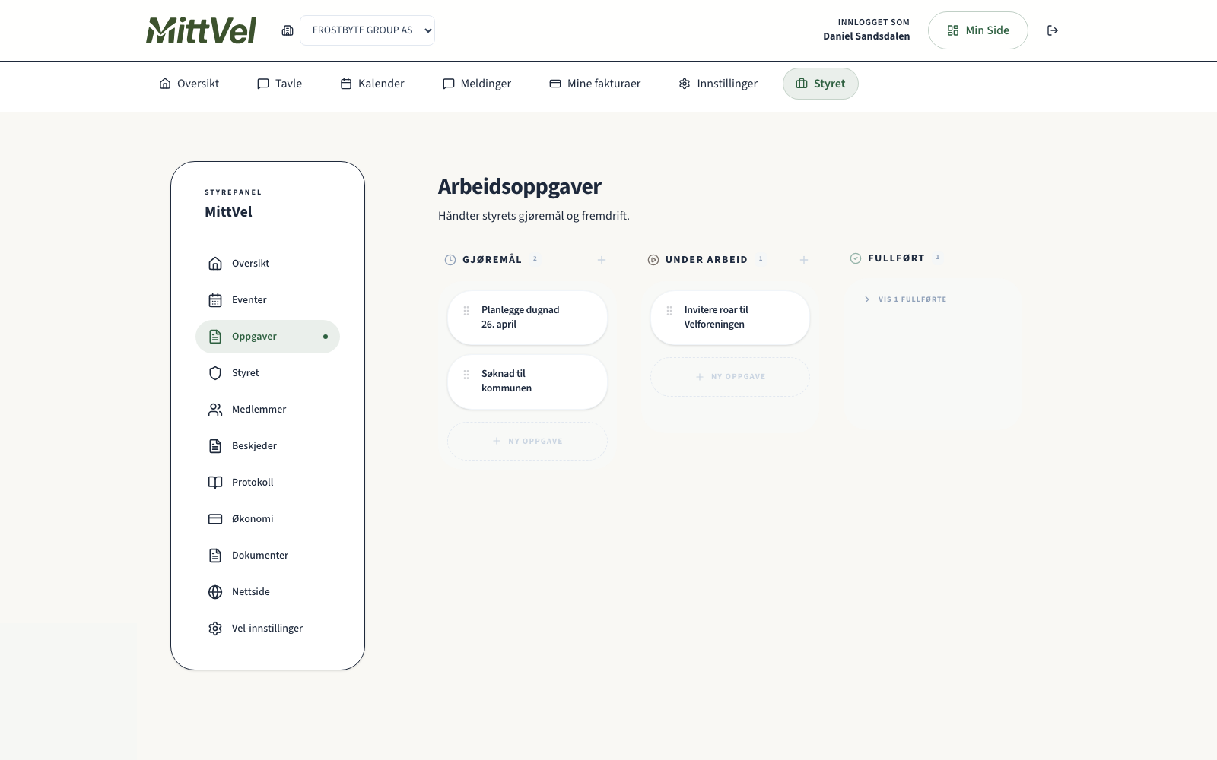Add Ny oppgave under Gjøremål column
This screenshot has width=1217, height=760.
(527, 441)
